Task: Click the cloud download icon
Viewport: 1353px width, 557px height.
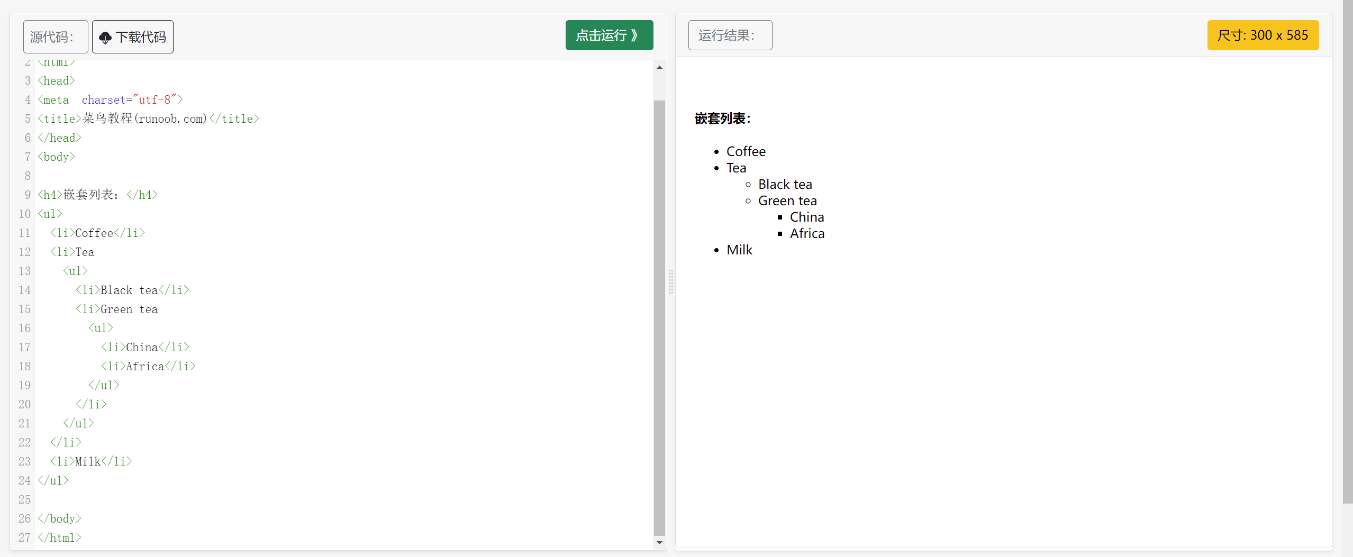Action: click(x=105, y=38)
